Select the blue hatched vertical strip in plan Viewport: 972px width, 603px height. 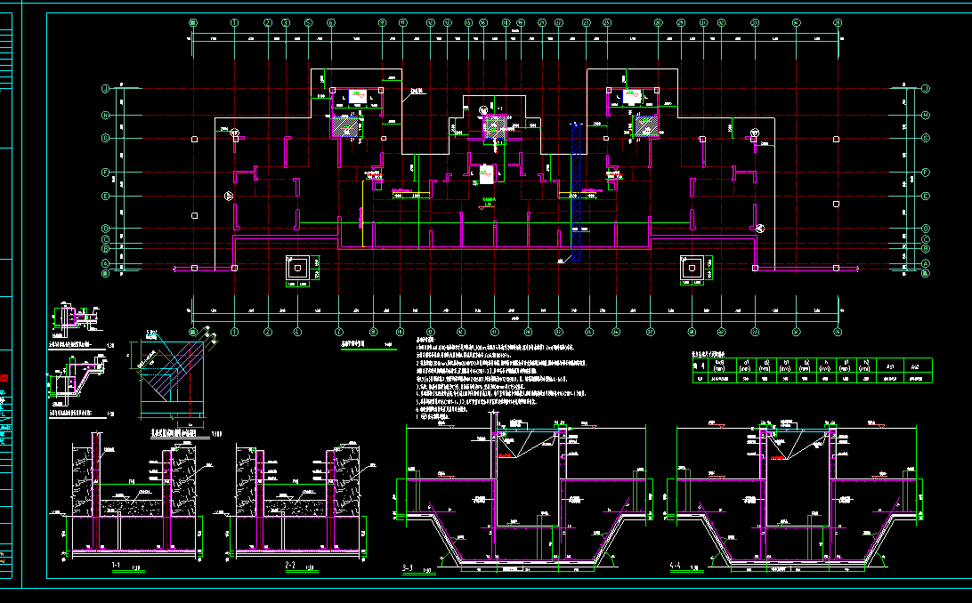575,191
